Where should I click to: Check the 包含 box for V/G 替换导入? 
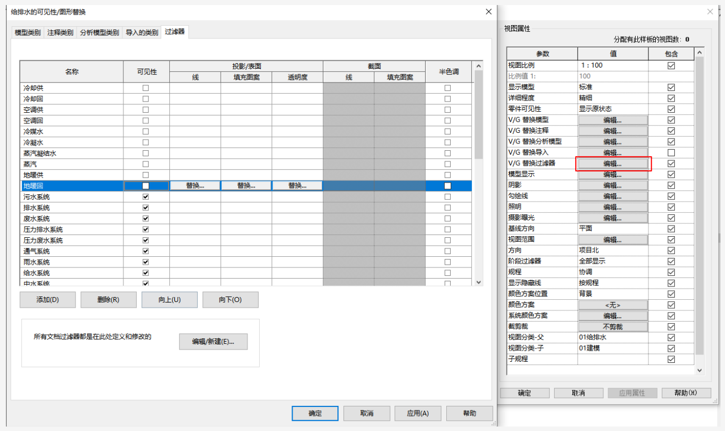coord(671,152)
